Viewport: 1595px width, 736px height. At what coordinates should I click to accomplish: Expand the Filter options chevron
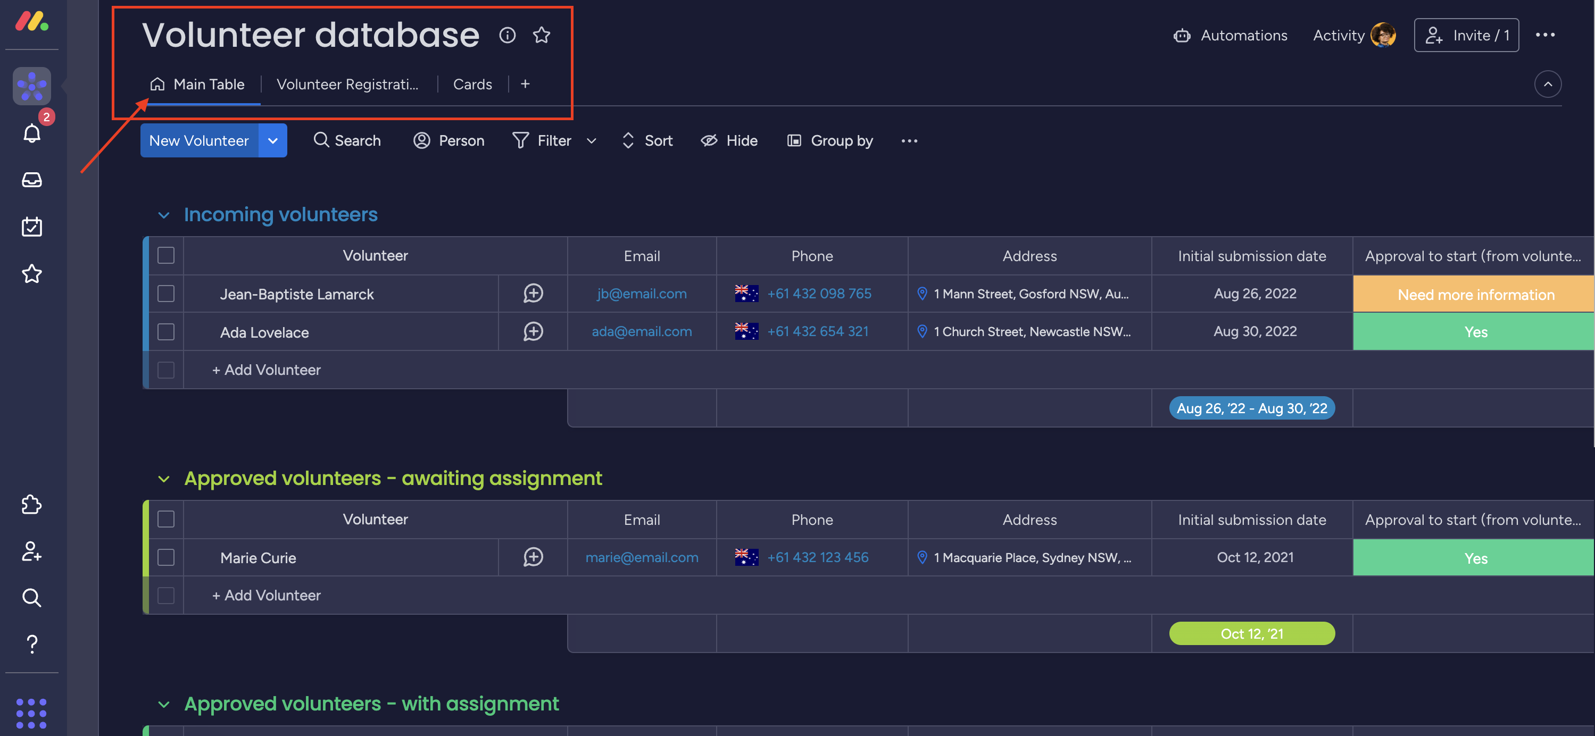[x=591, y=141]
